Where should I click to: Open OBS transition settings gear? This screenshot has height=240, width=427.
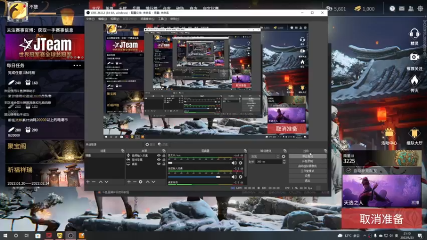click(283, 156)
